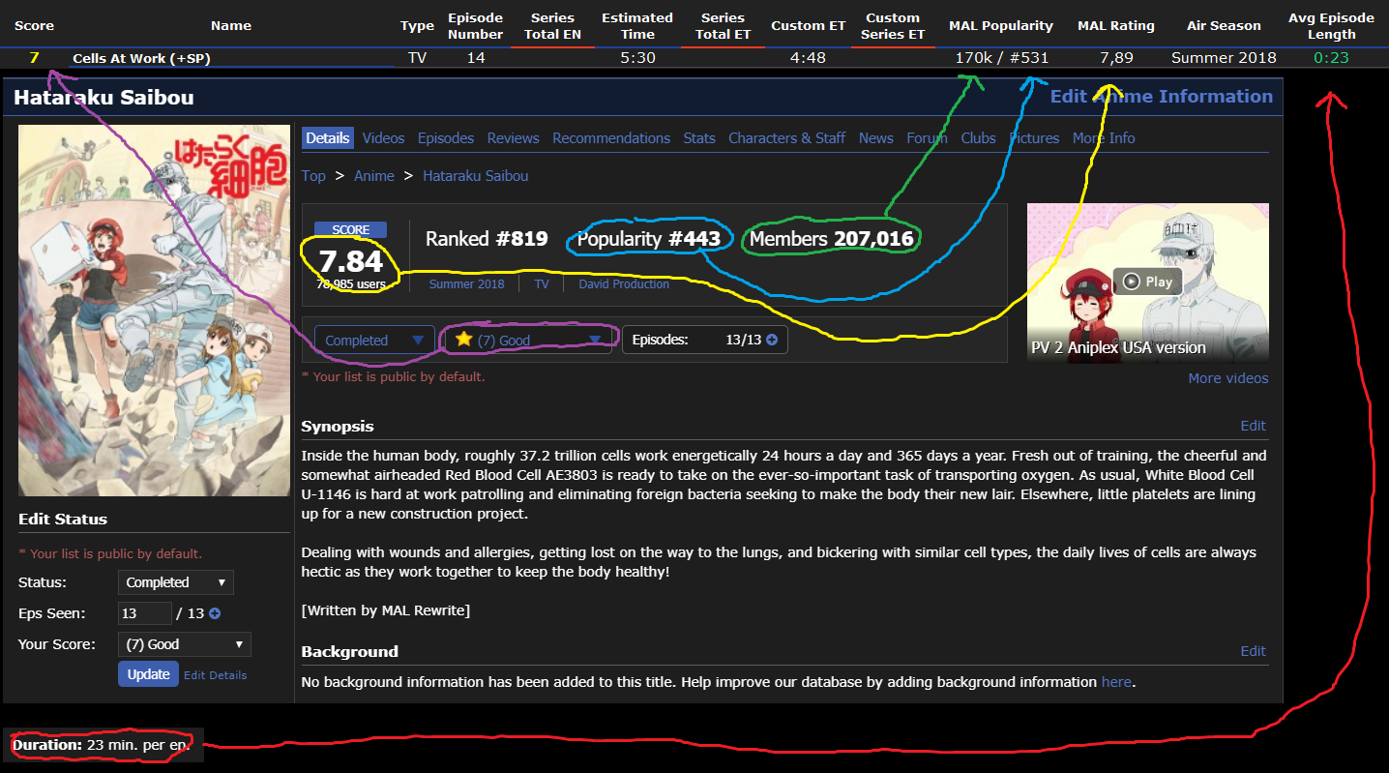The width and height of the screenshot is (1389, 773).
Task: Click the 170k / #531 popularity cell
Action: (1001, 58)
